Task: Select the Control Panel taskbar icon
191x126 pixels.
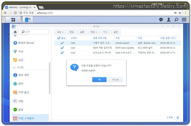Action: click(28, 20)
